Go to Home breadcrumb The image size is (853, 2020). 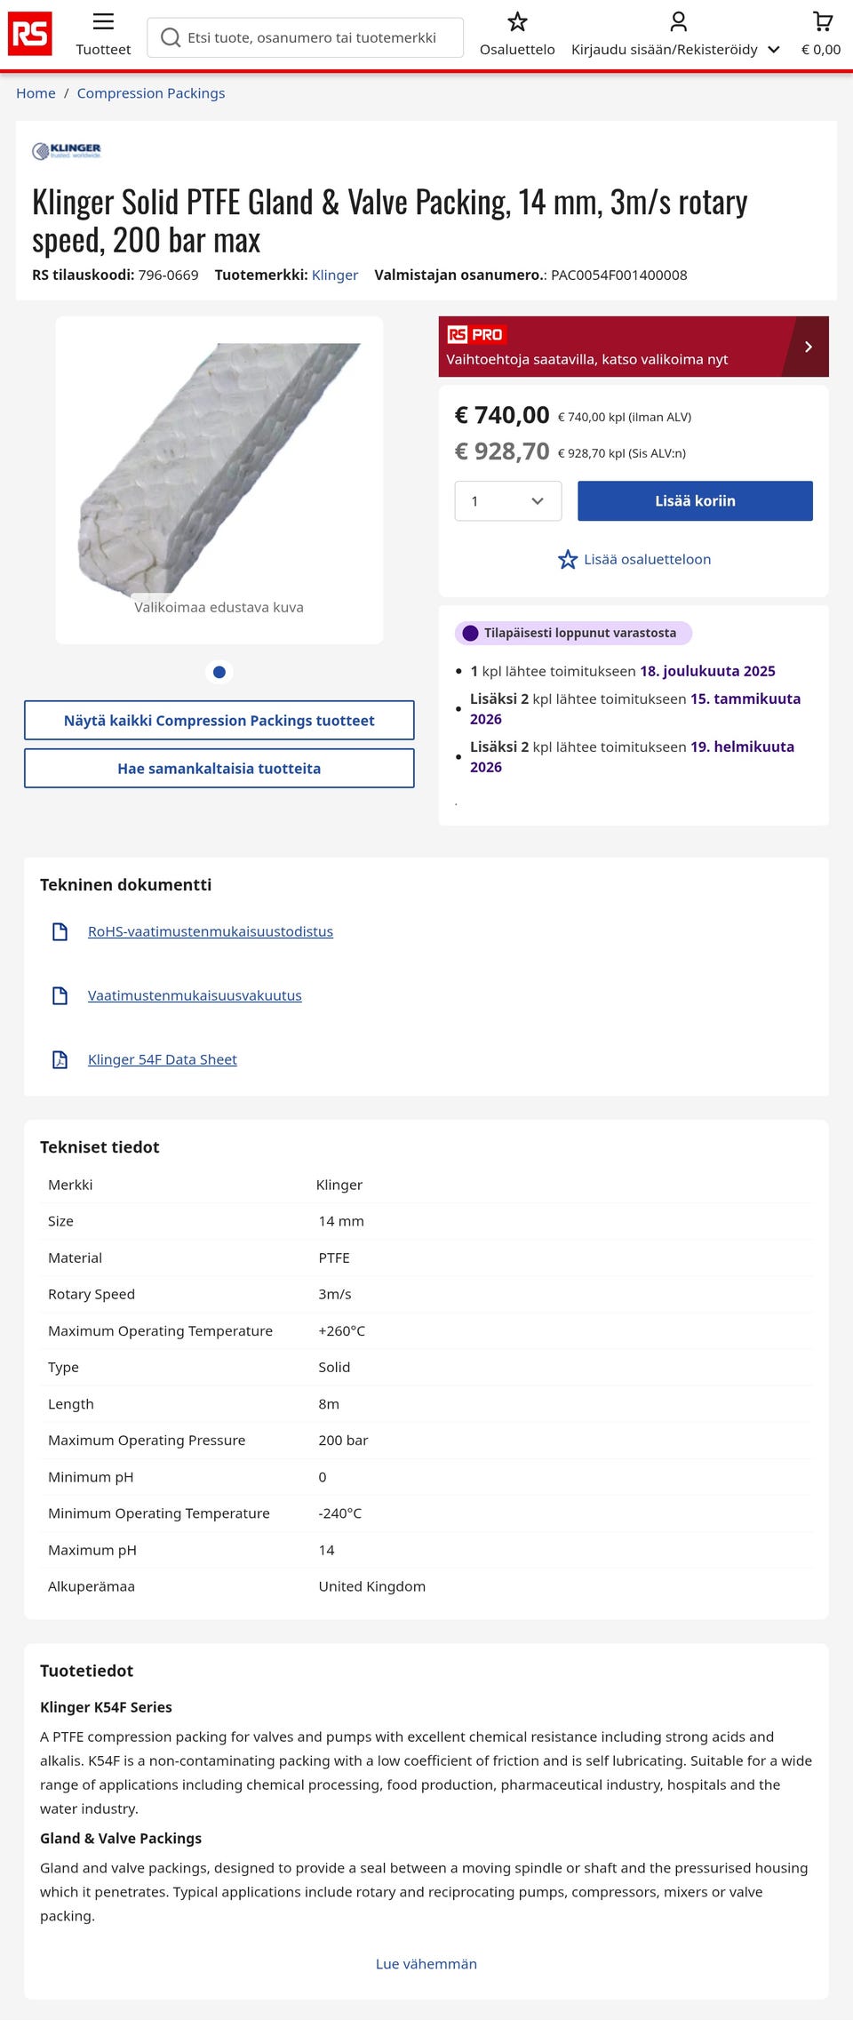(36, 93)
